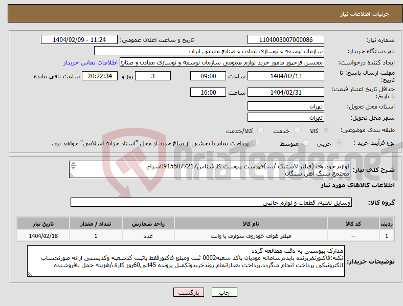Image resolution: width=403 pixels, height=306 pixels.
Task: Click the need date cell 1404/02/18
Action: (x=43, y=236)
